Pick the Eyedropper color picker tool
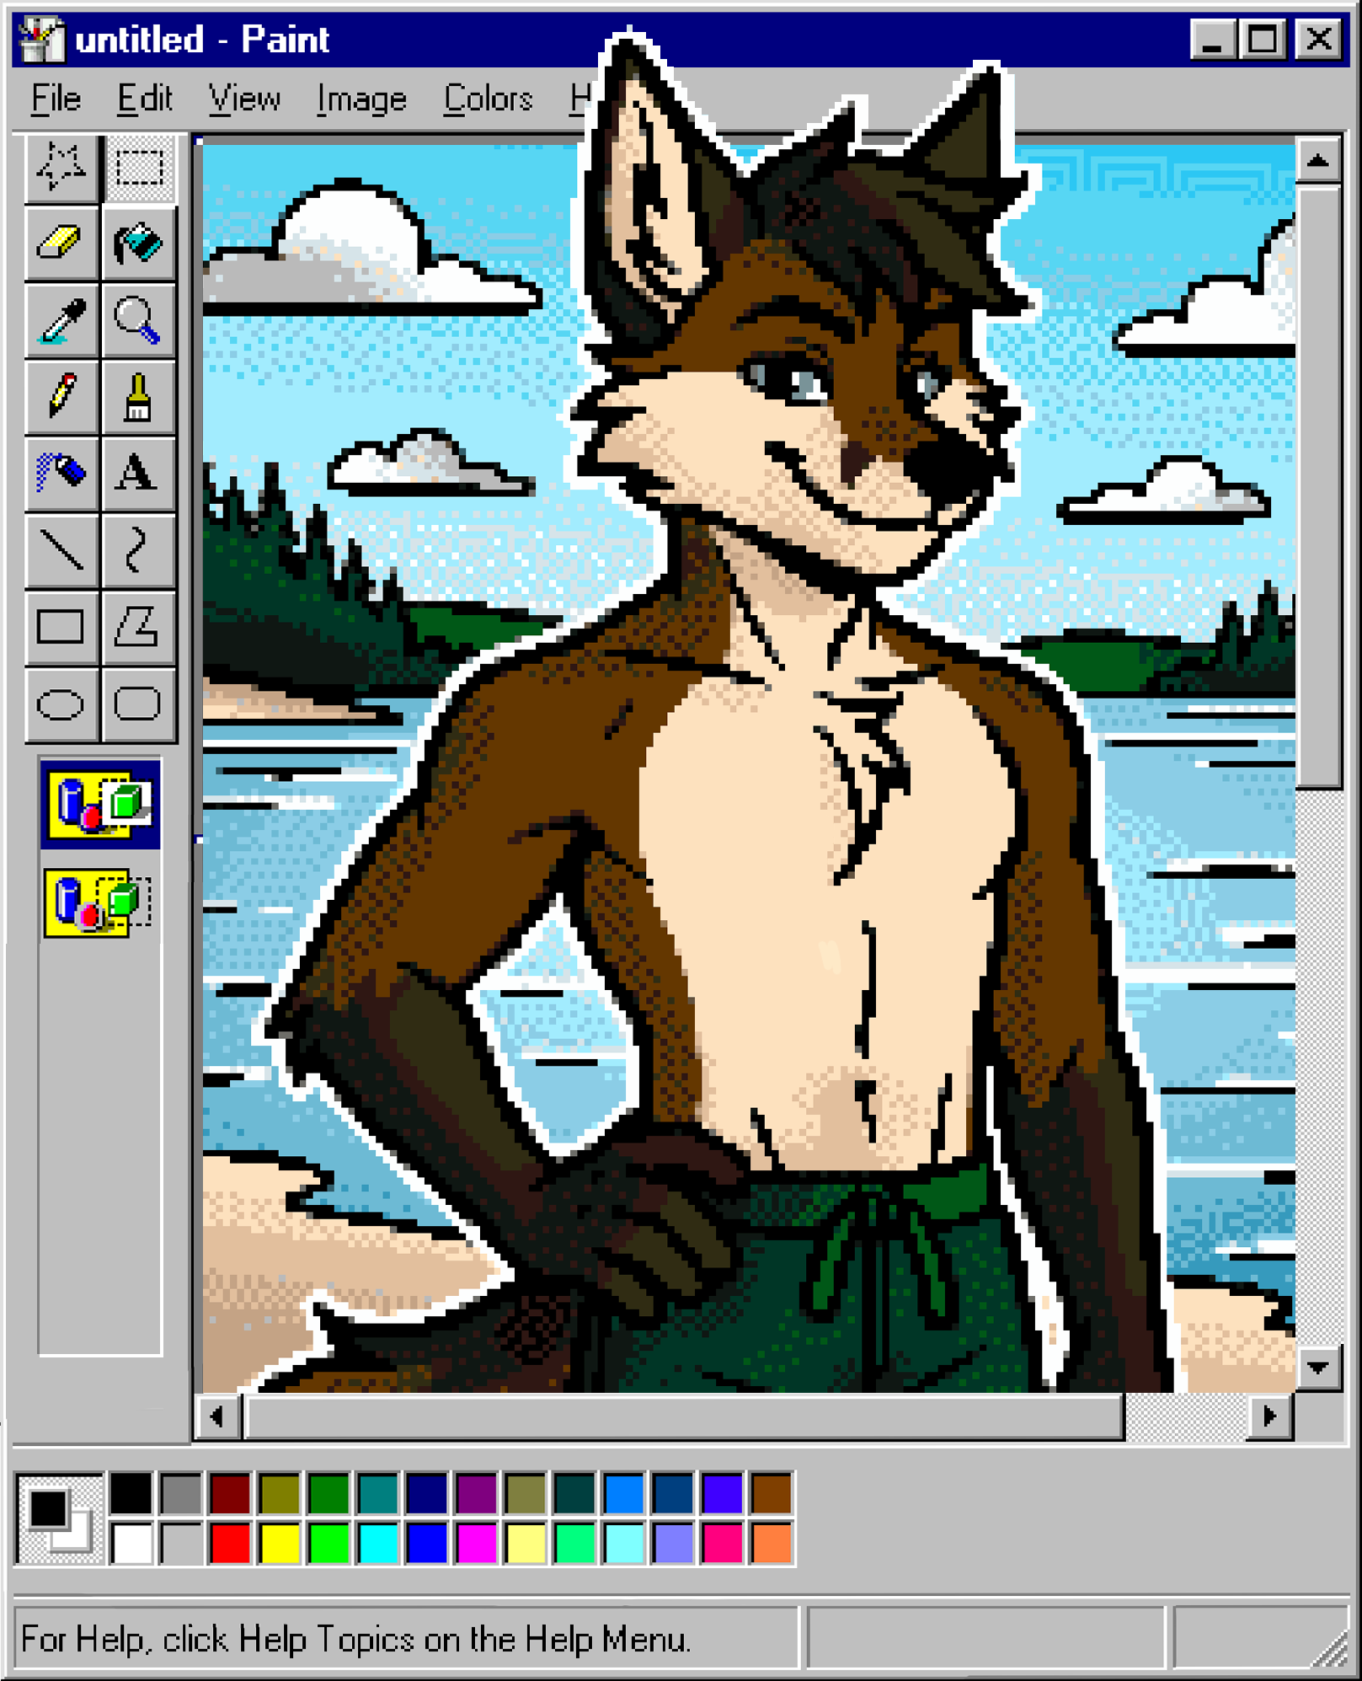This screenshot has height=1681, width=1362. 61,321
